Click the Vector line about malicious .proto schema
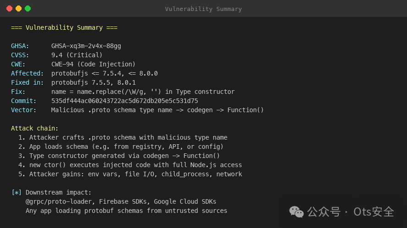This screenshot has width=407, height=228. (x=158, y=110)
